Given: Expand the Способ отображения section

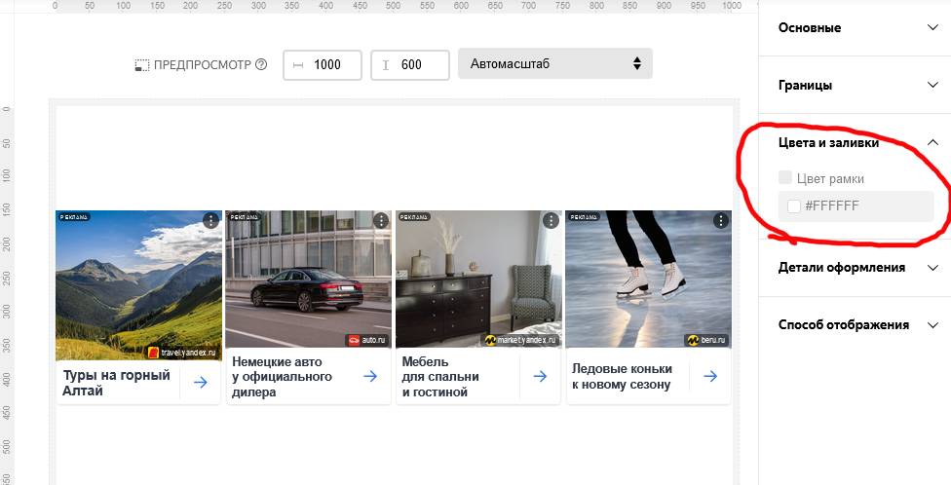Looking at the screenshot, I should click(x=855, y=325).
